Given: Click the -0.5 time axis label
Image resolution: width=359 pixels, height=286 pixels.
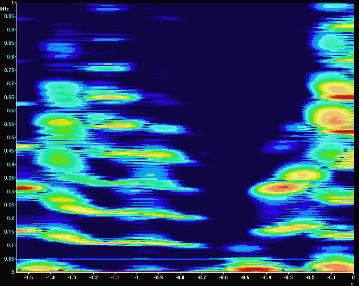Looking at the screenshot, I should [244, 276].
